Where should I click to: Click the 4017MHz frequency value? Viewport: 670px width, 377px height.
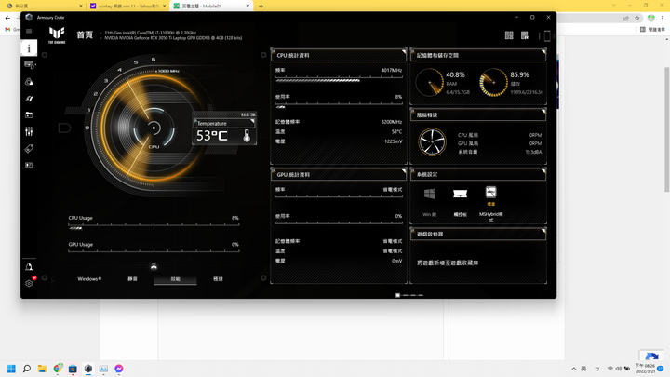click(x=392, y=70)
